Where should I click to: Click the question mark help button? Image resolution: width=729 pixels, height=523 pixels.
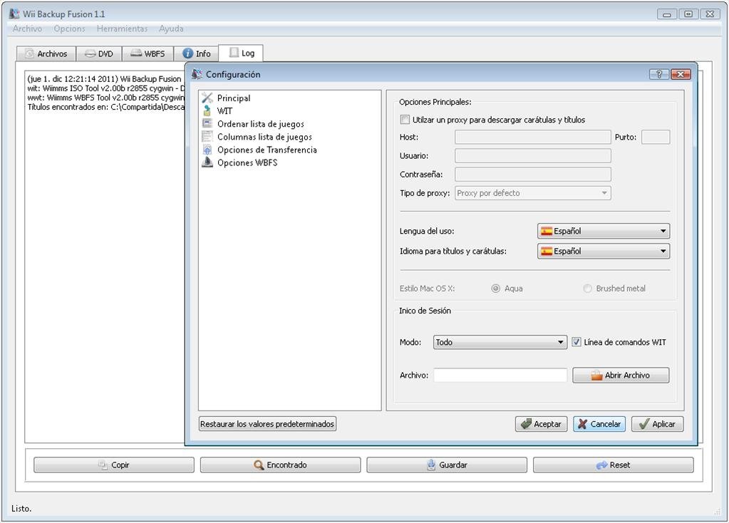658,74
